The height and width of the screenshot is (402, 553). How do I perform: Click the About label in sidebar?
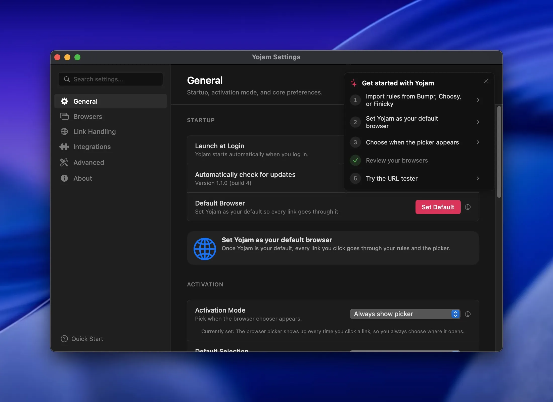83,178
